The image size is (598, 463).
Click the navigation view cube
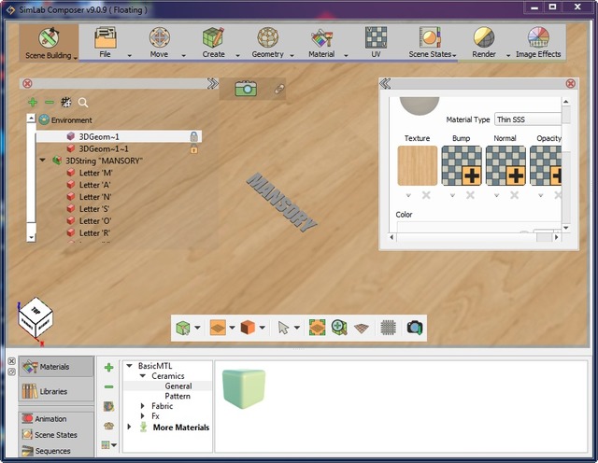click(x=36, y=316)
